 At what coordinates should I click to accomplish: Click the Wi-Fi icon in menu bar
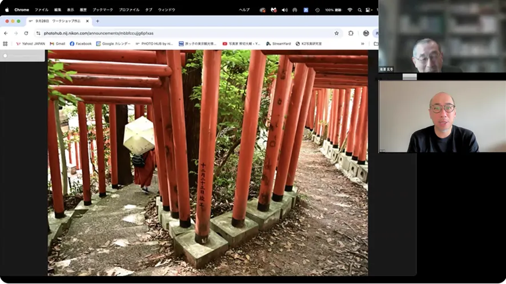(x=350, y=10)
